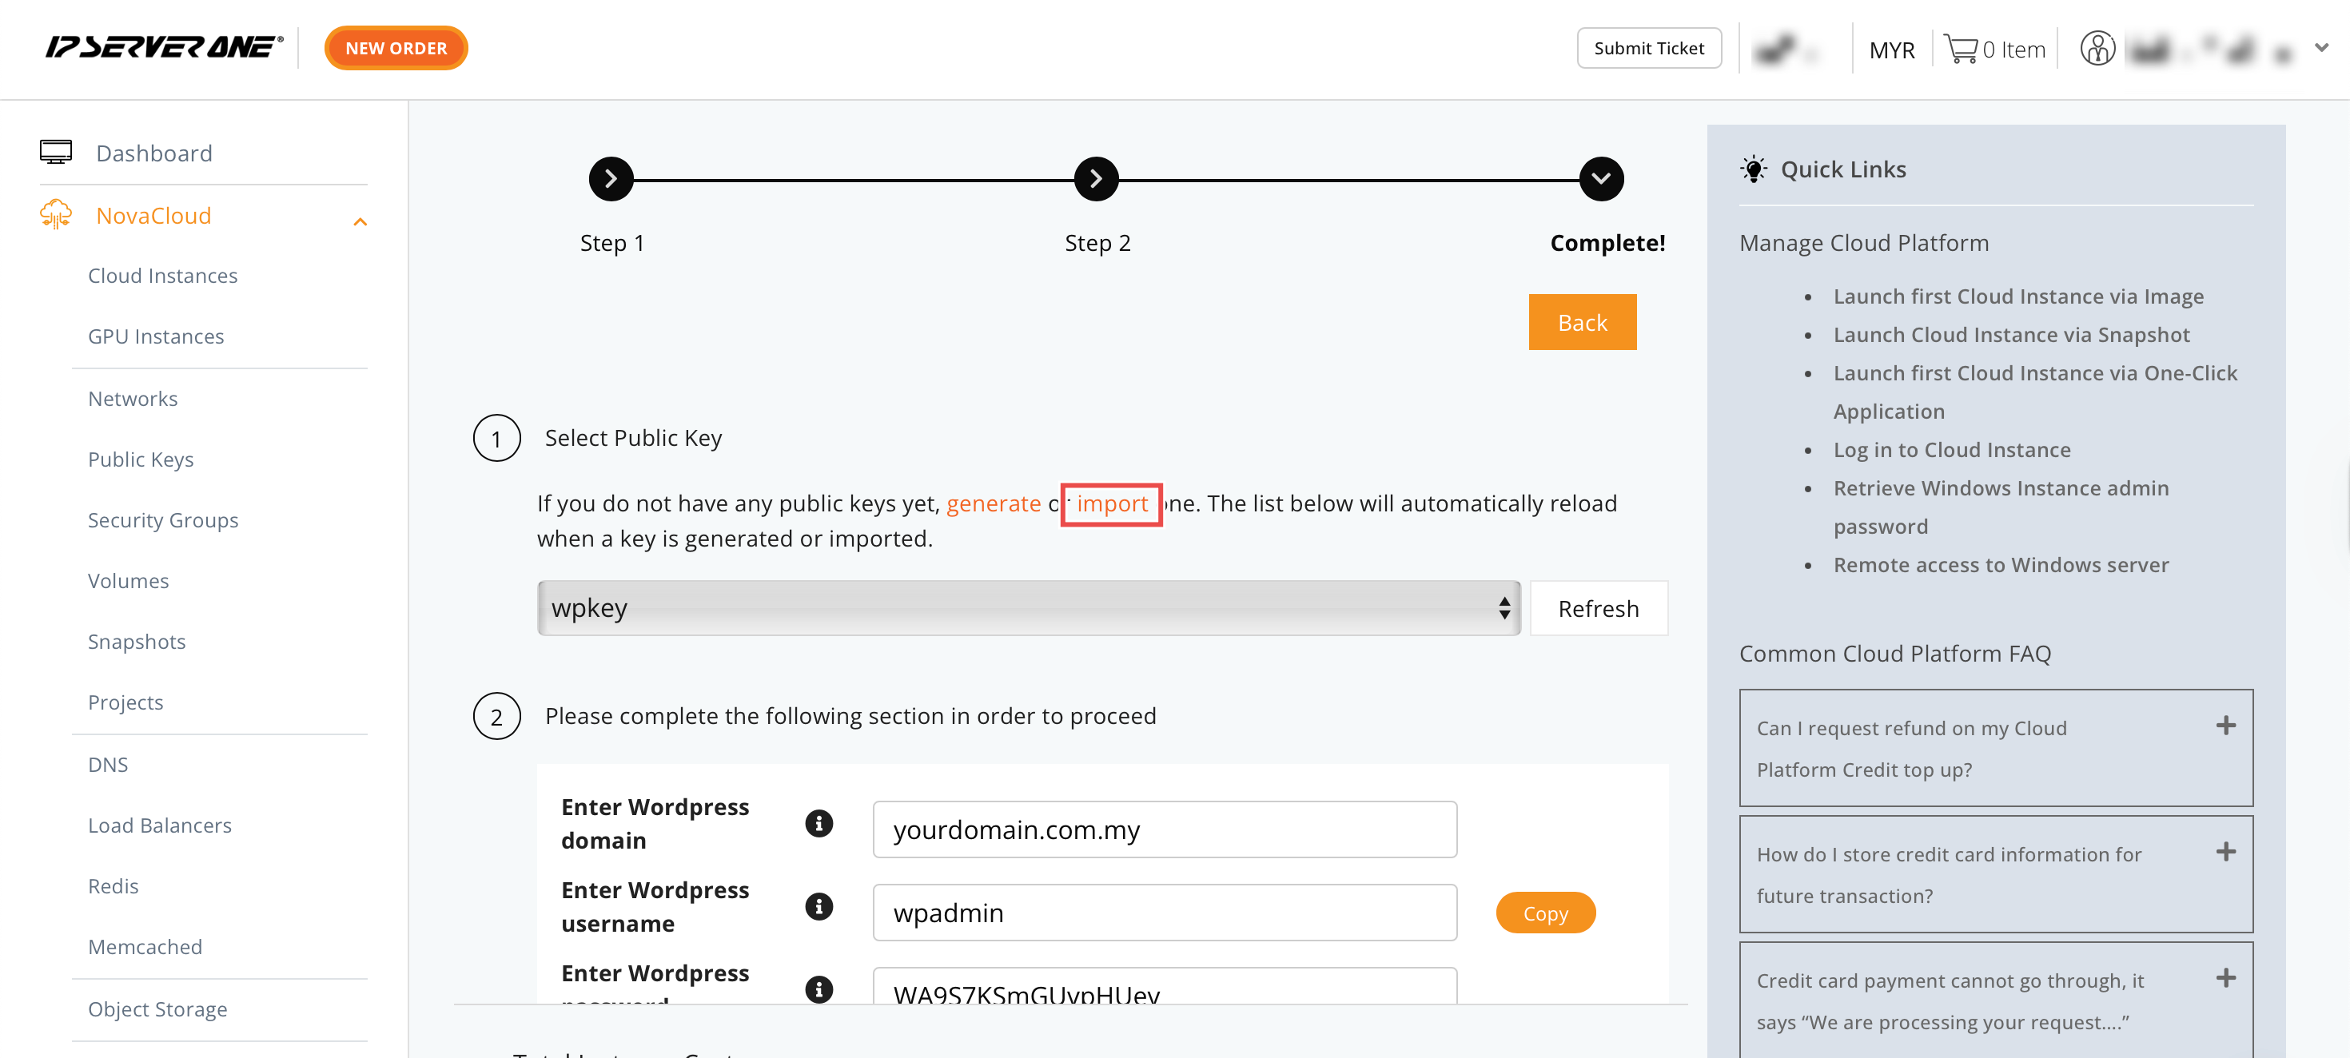Image resolution: width=2350 pixels, height=1058 pixels.
Task: Open Redis in sidebar
Action: pyautogui.click(x=114, y=886)
